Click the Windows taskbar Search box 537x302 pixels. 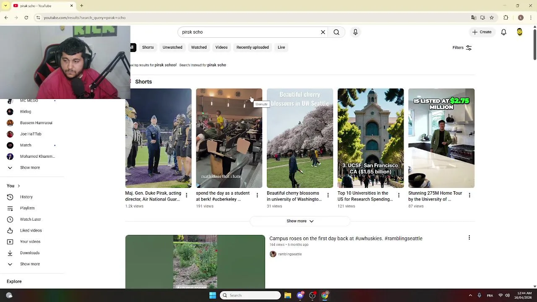pos(250,295)
